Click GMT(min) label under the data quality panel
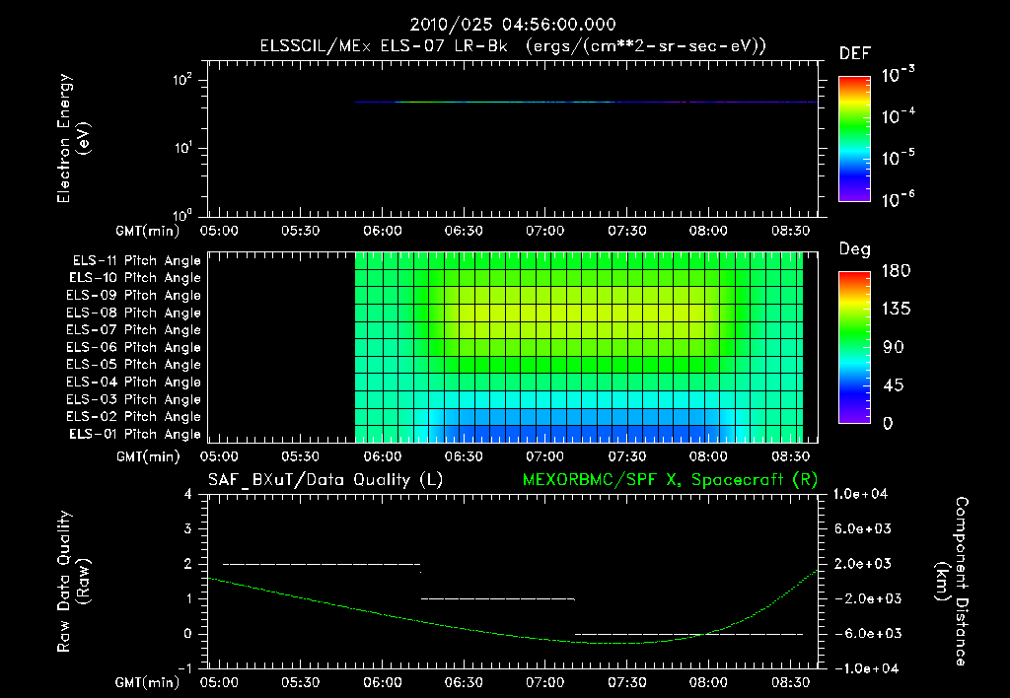 pyautogui.click(x=148, y=682)
